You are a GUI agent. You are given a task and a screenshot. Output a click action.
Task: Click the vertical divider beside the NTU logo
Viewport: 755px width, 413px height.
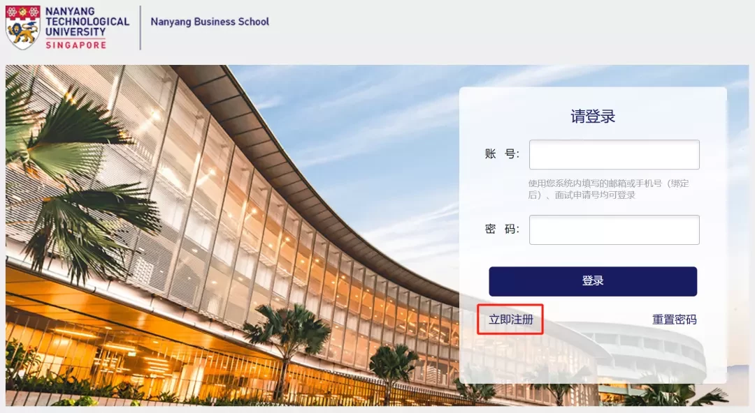(140, 27)
